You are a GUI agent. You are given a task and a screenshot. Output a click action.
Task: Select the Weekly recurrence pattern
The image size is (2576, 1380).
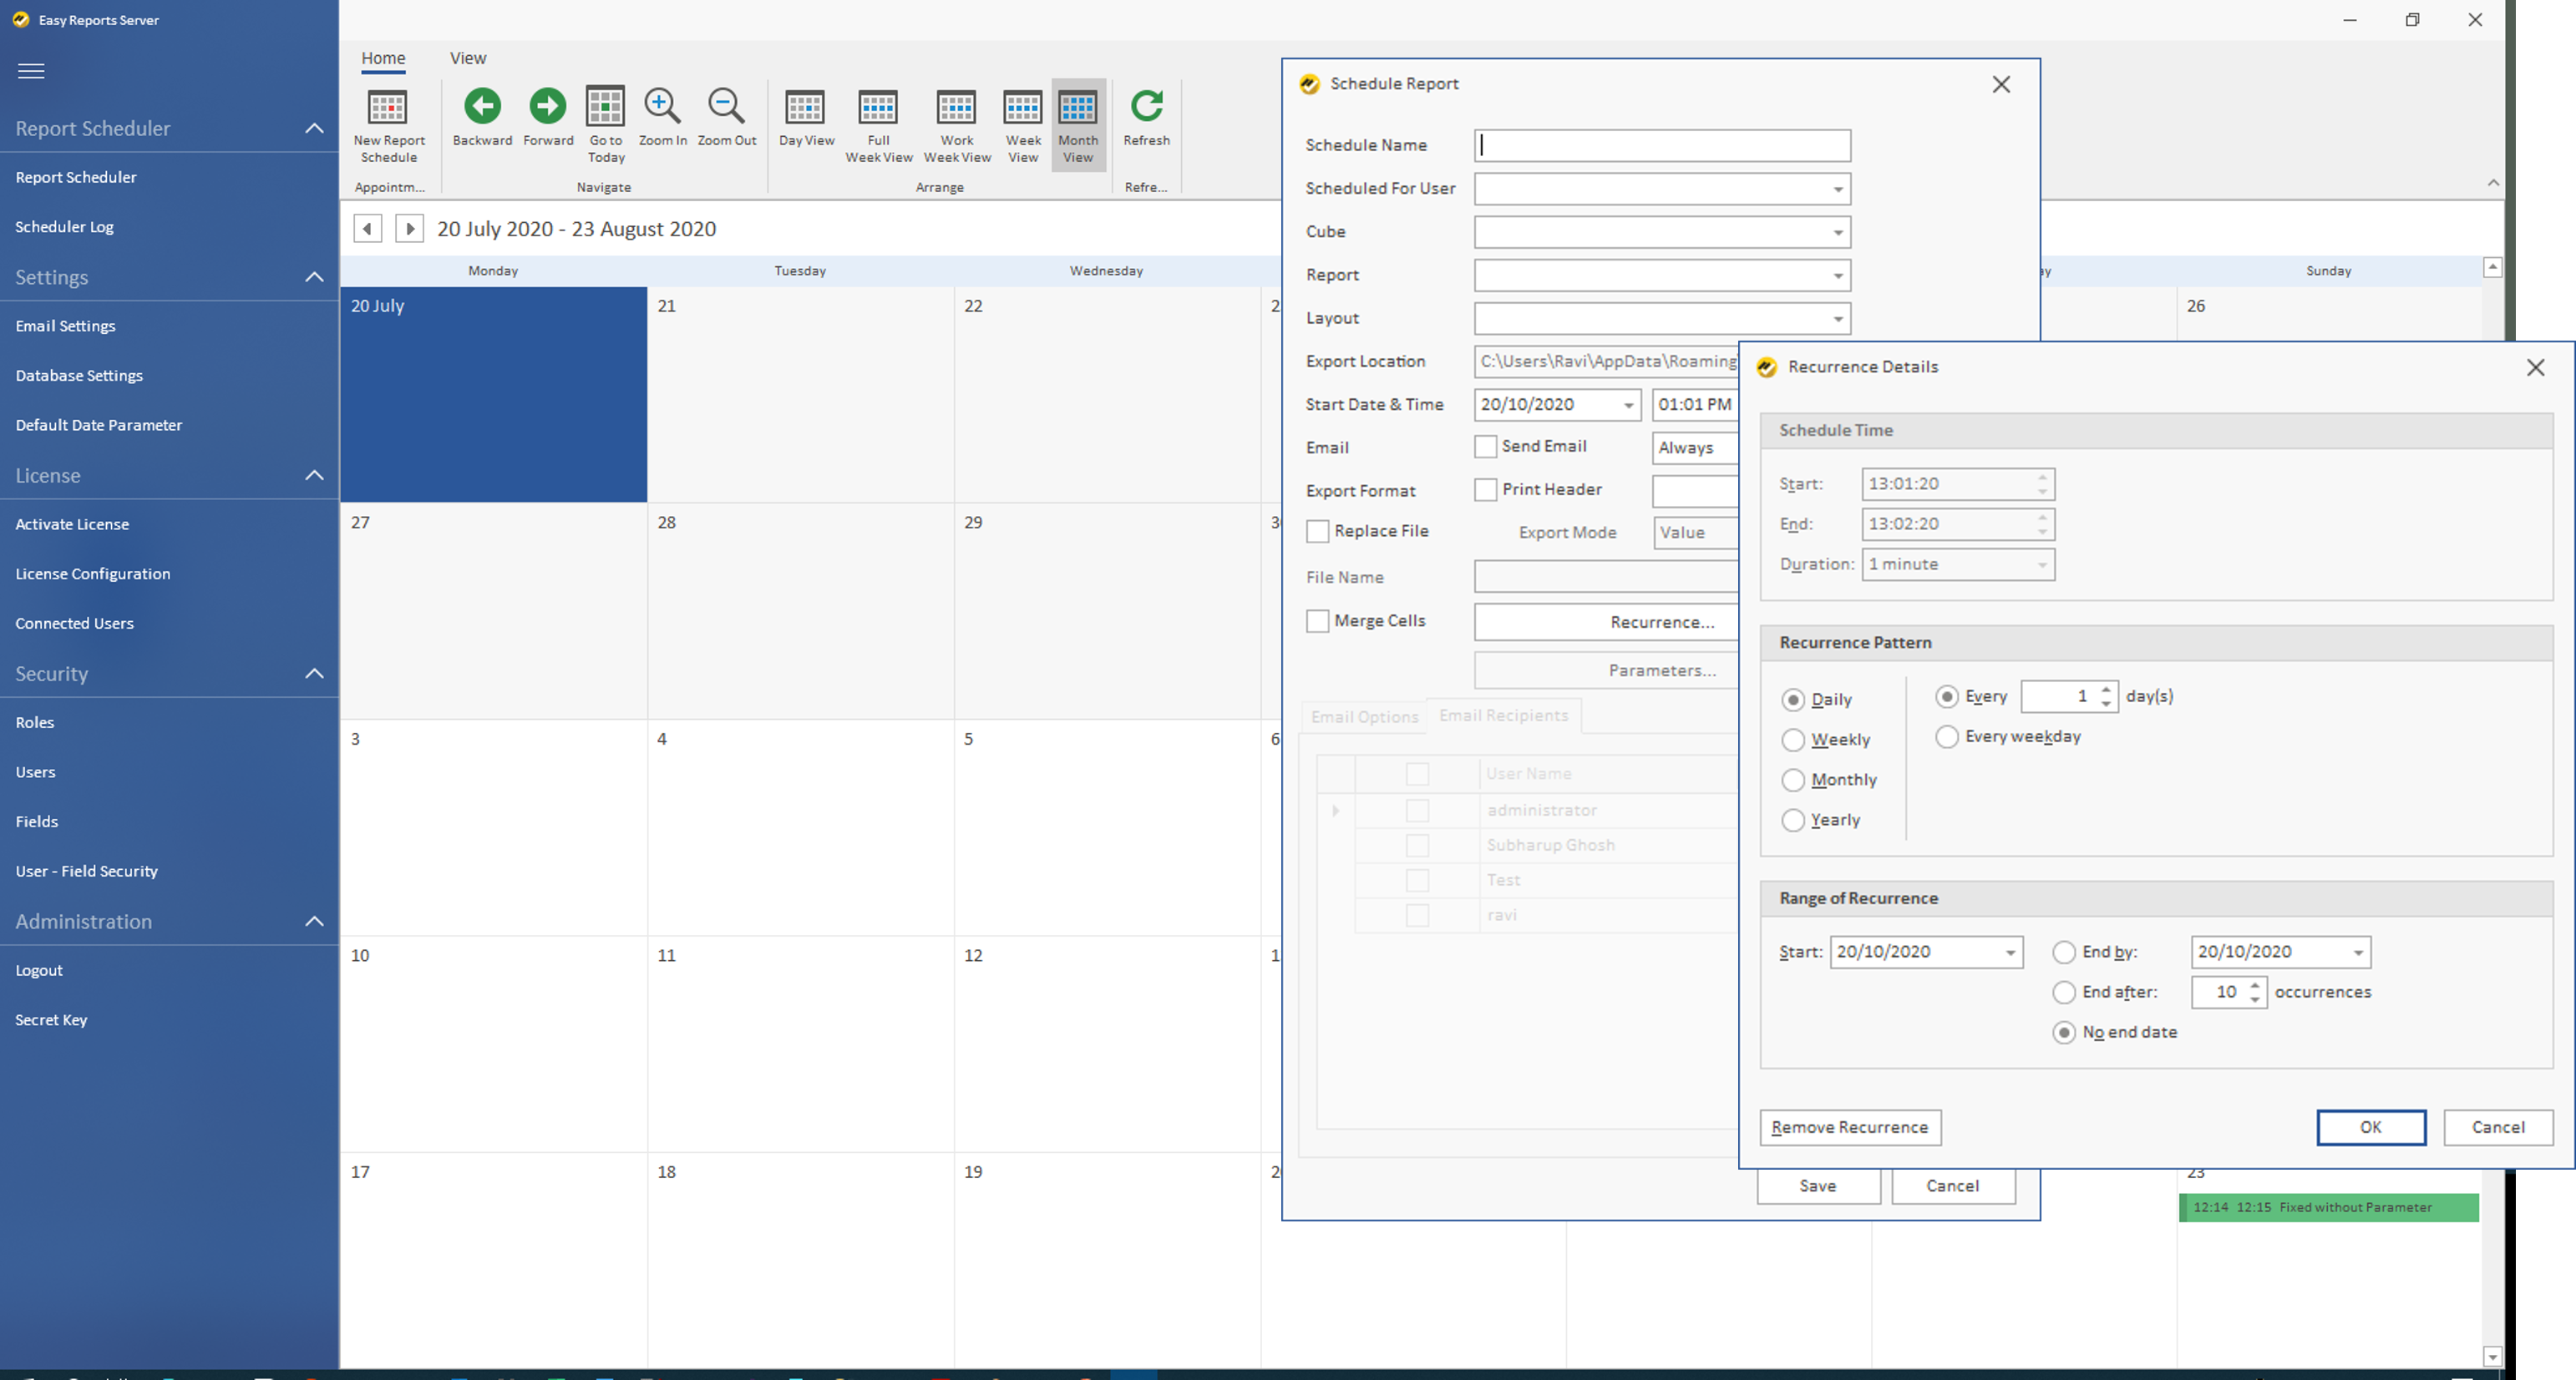tap(1793, 740)
